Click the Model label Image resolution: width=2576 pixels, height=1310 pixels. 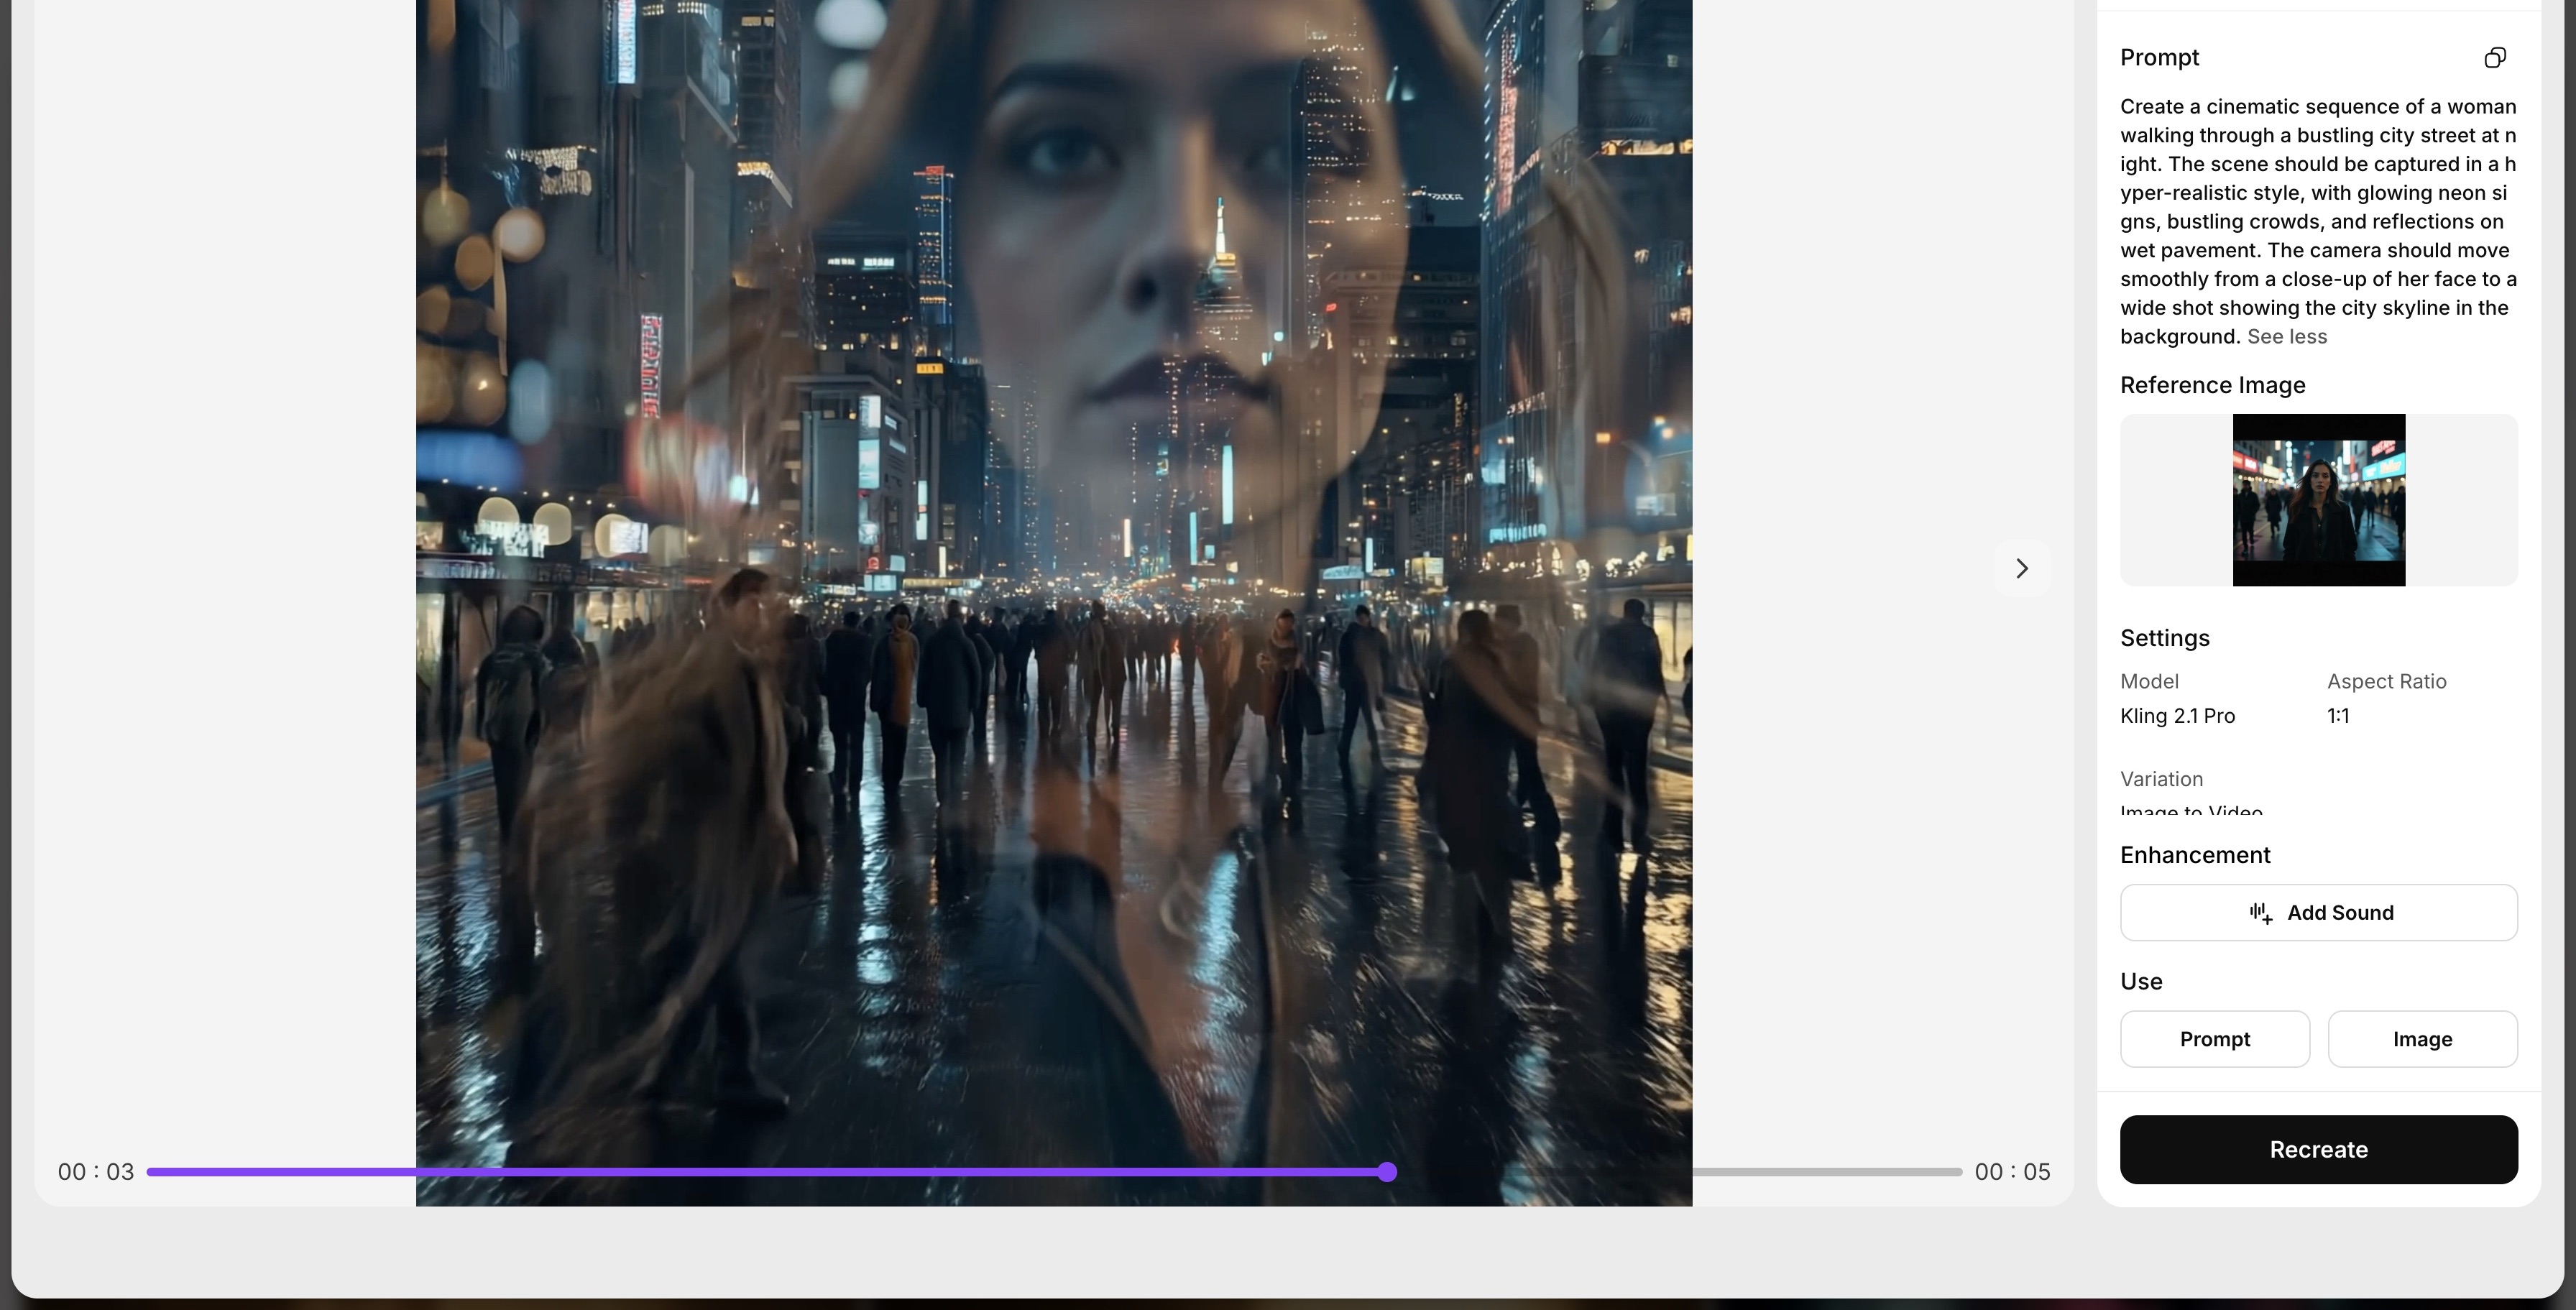coord(2149,681)
